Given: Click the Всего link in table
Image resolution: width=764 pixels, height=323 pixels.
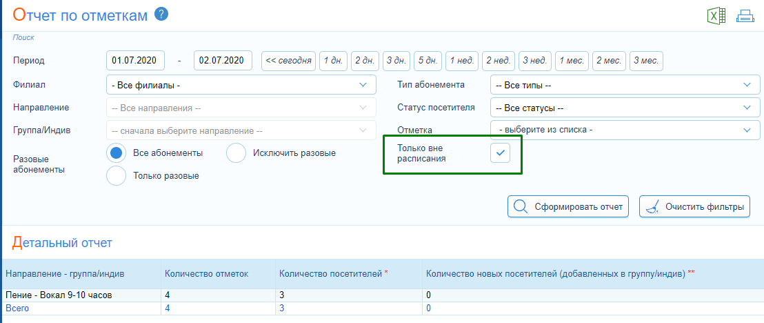Looking at the screenshot, I should point(17,309).
